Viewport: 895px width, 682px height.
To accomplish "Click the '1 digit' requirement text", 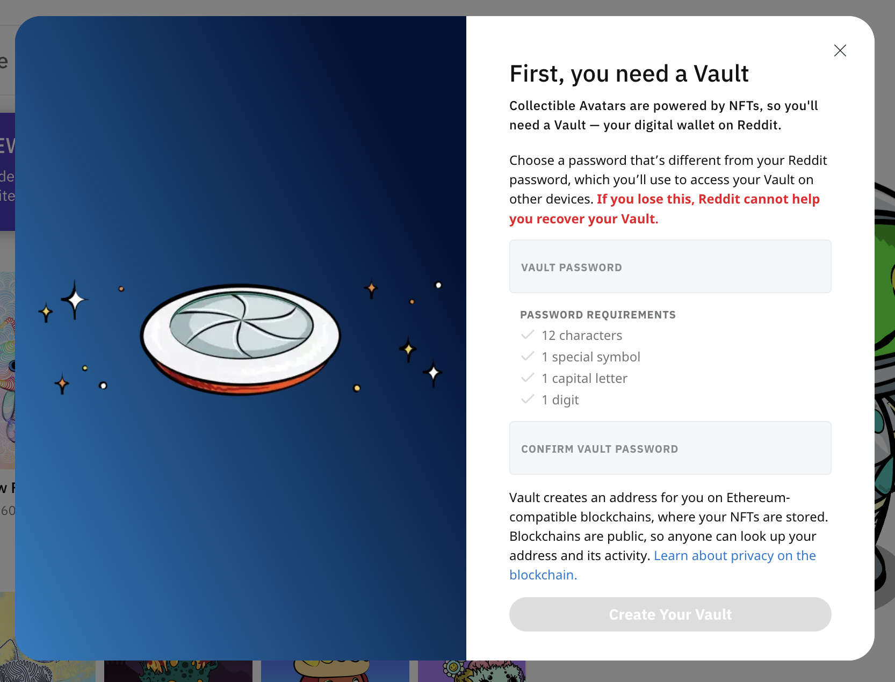I will click(x=560, y=400).
